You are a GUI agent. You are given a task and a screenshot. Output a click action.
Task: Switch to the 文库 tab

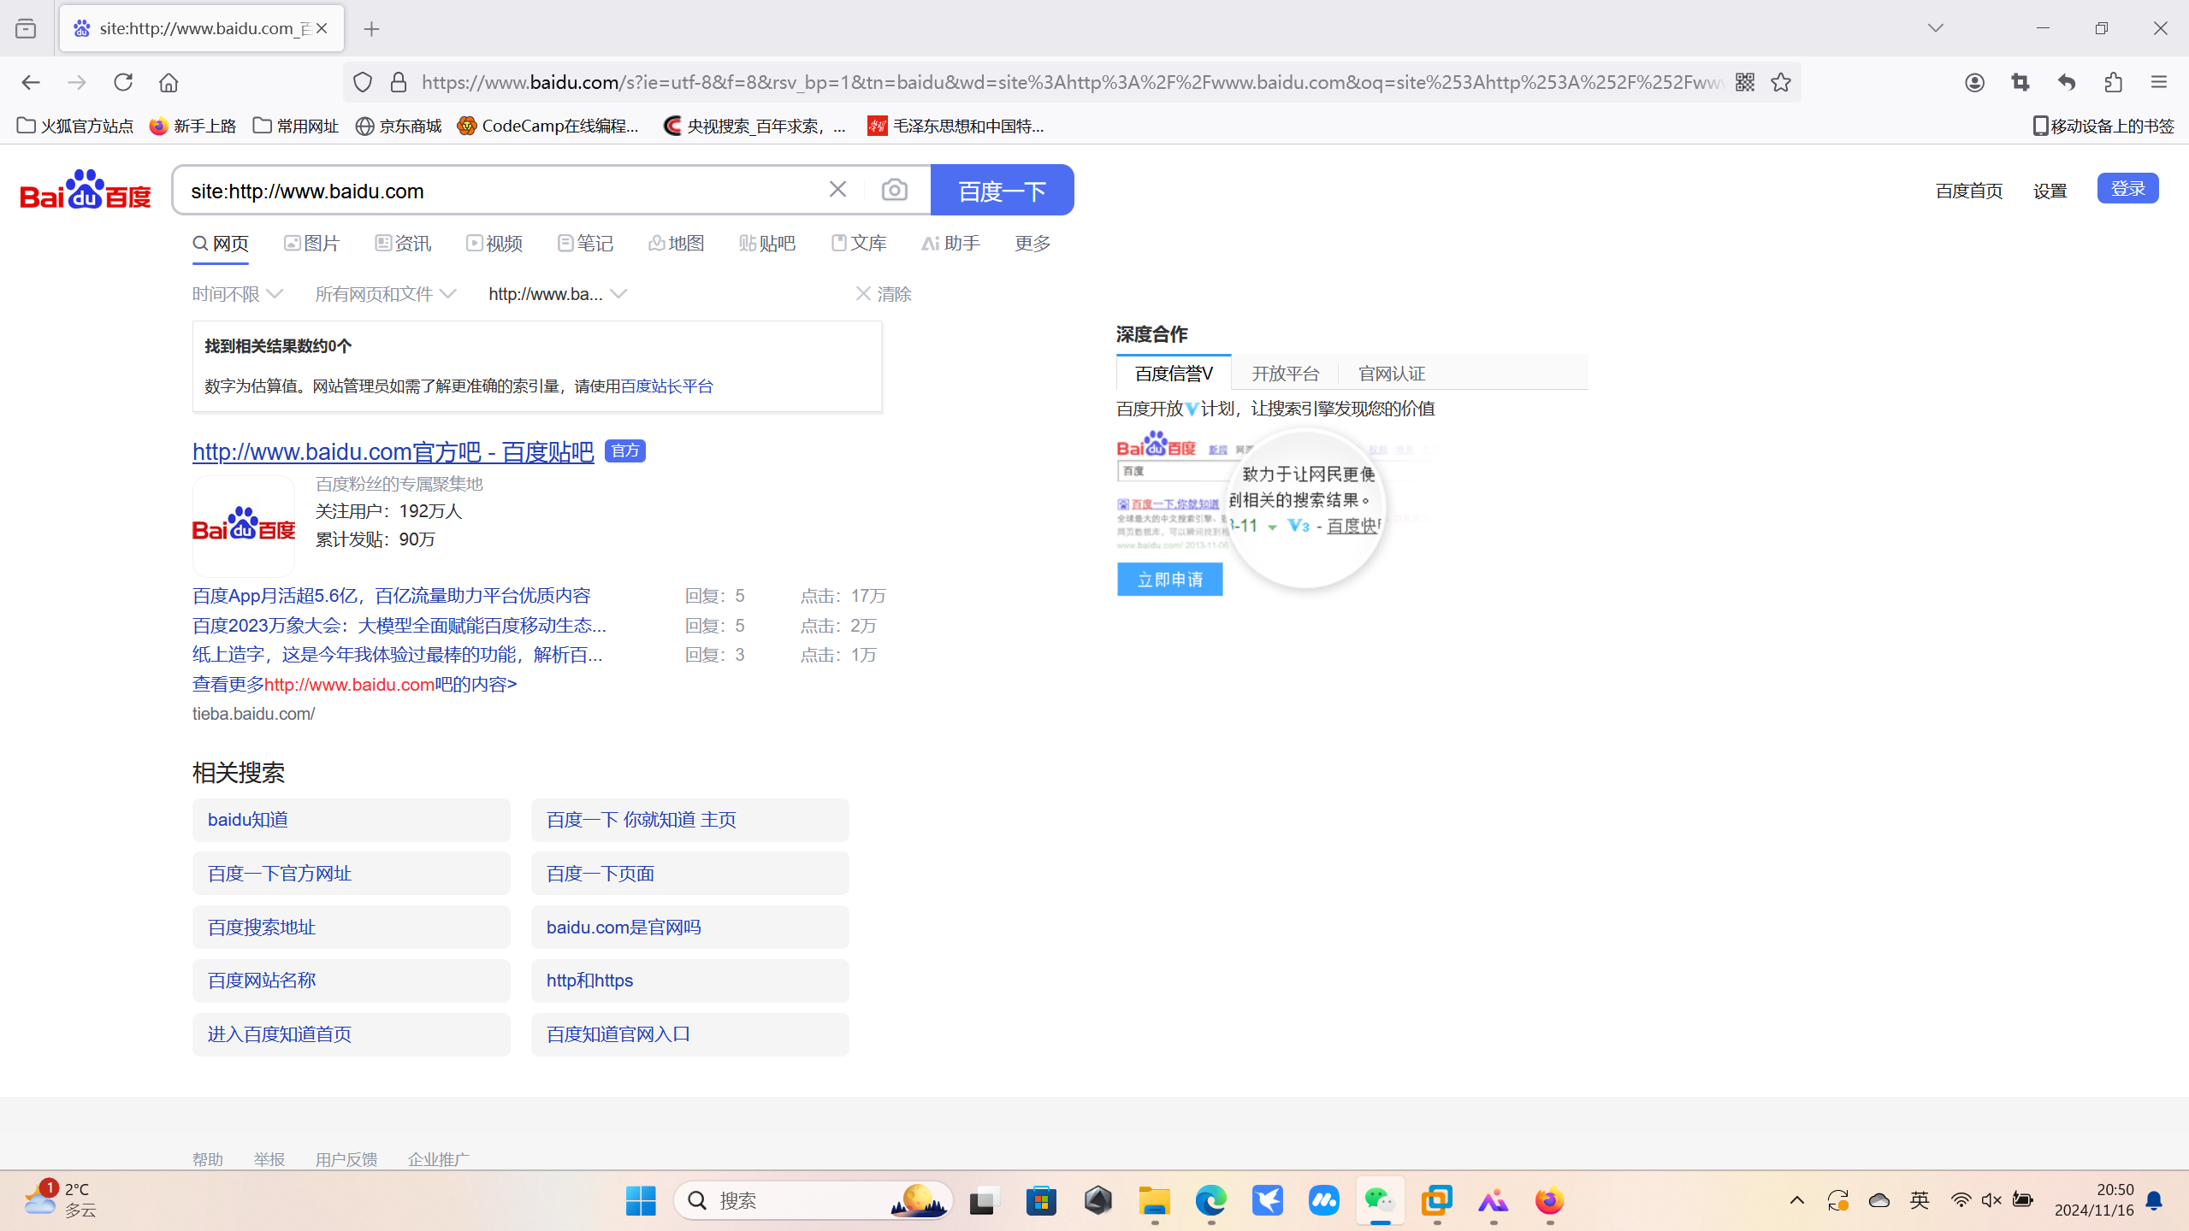tap(859, 244)
